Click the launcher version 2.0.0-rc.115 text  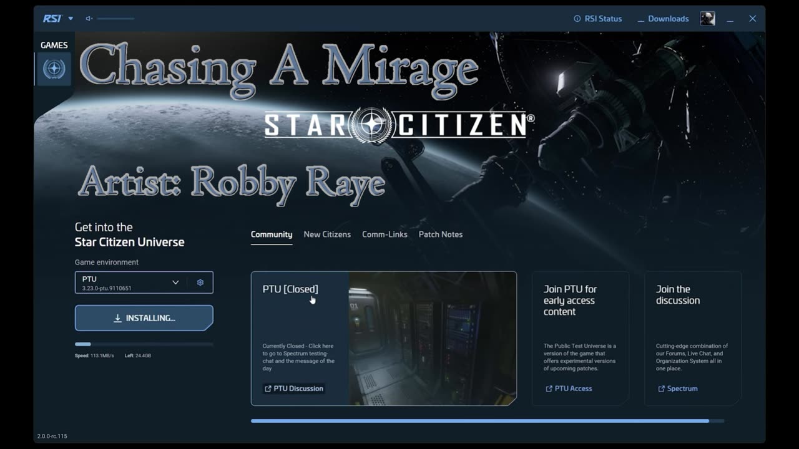coord(52,436)
